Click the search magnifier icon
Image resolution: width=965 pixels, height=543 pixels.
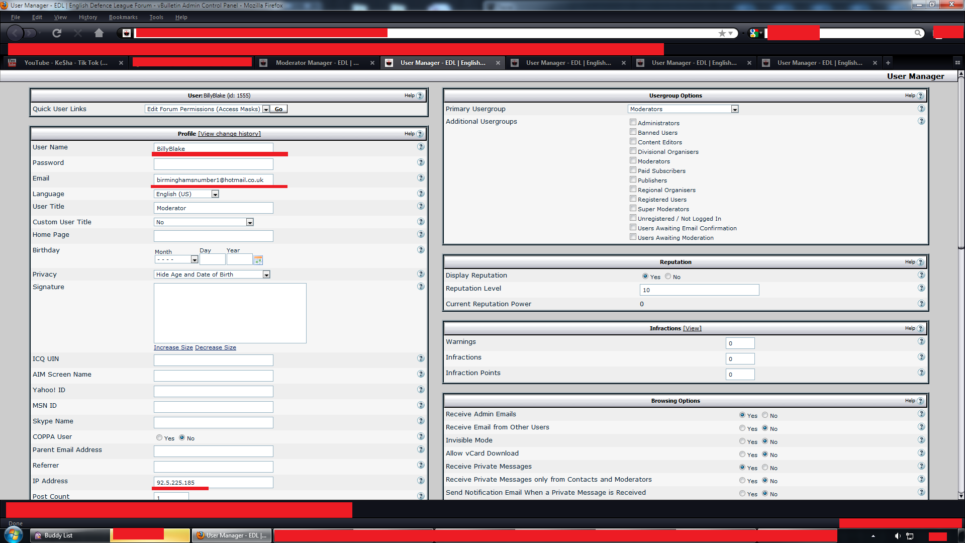point(918,33)
